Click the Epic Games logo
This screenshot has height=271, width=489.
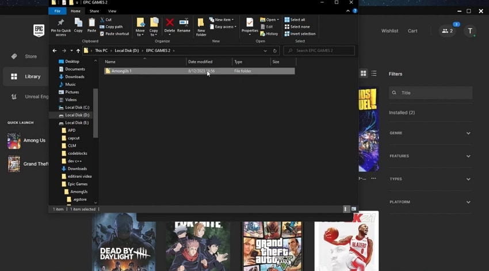coord(39,31)
